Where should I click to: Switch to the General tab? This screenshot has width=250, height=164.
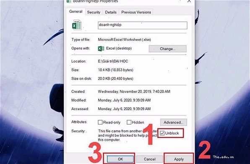(76, 12)
